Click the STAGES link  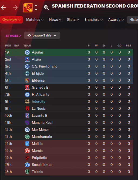tap(13, 36)
